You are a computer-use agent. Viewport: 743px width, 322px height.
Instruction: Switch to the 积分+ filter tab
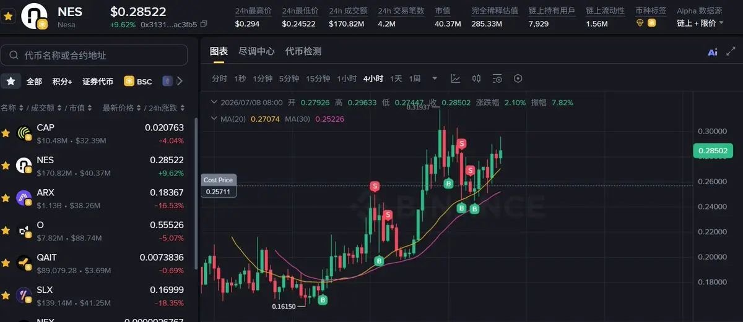tap(62, 82)
